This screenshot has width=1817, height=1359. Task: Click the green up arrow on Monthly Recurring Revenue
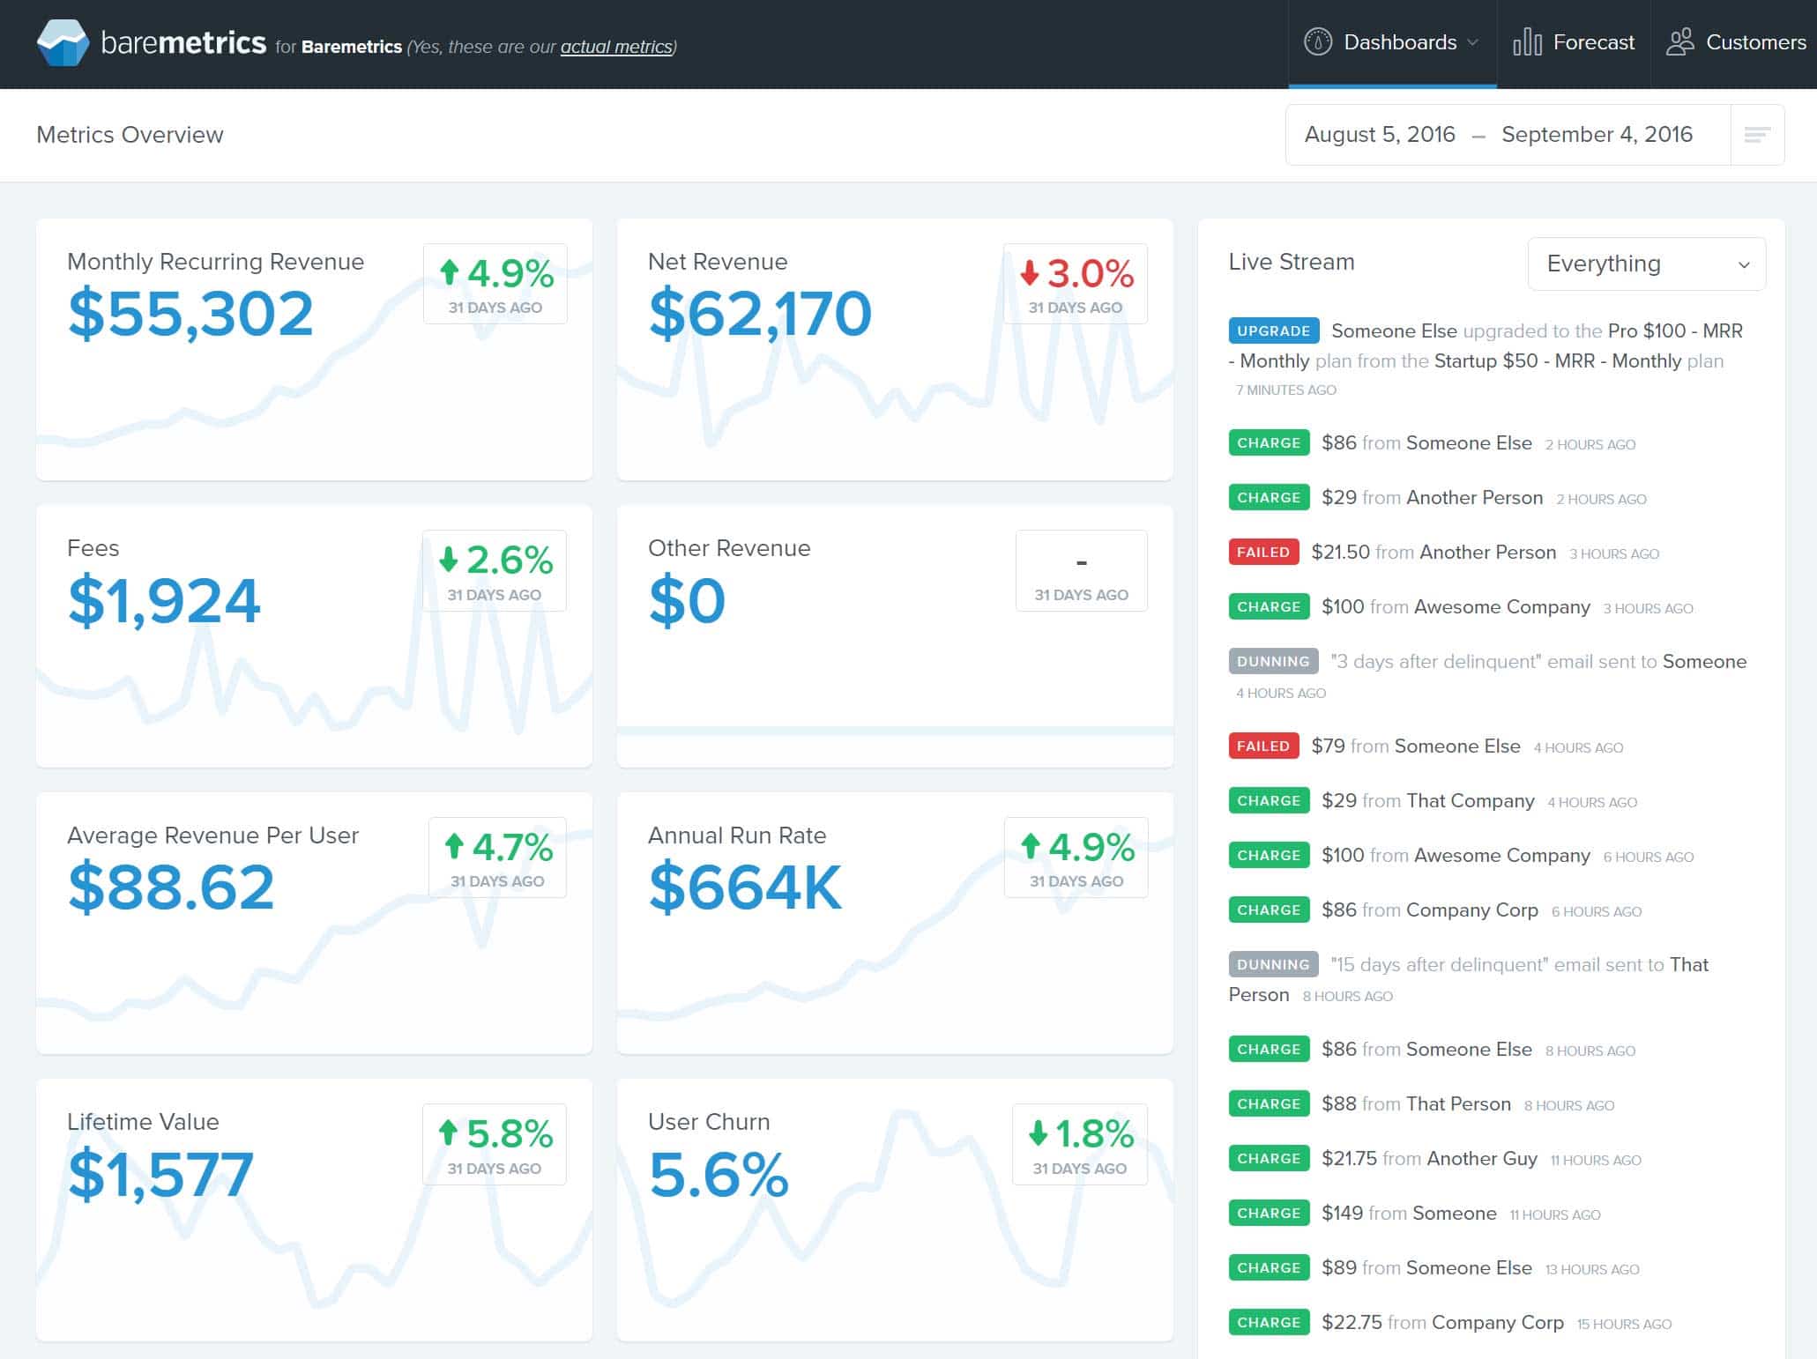point(450,272)
